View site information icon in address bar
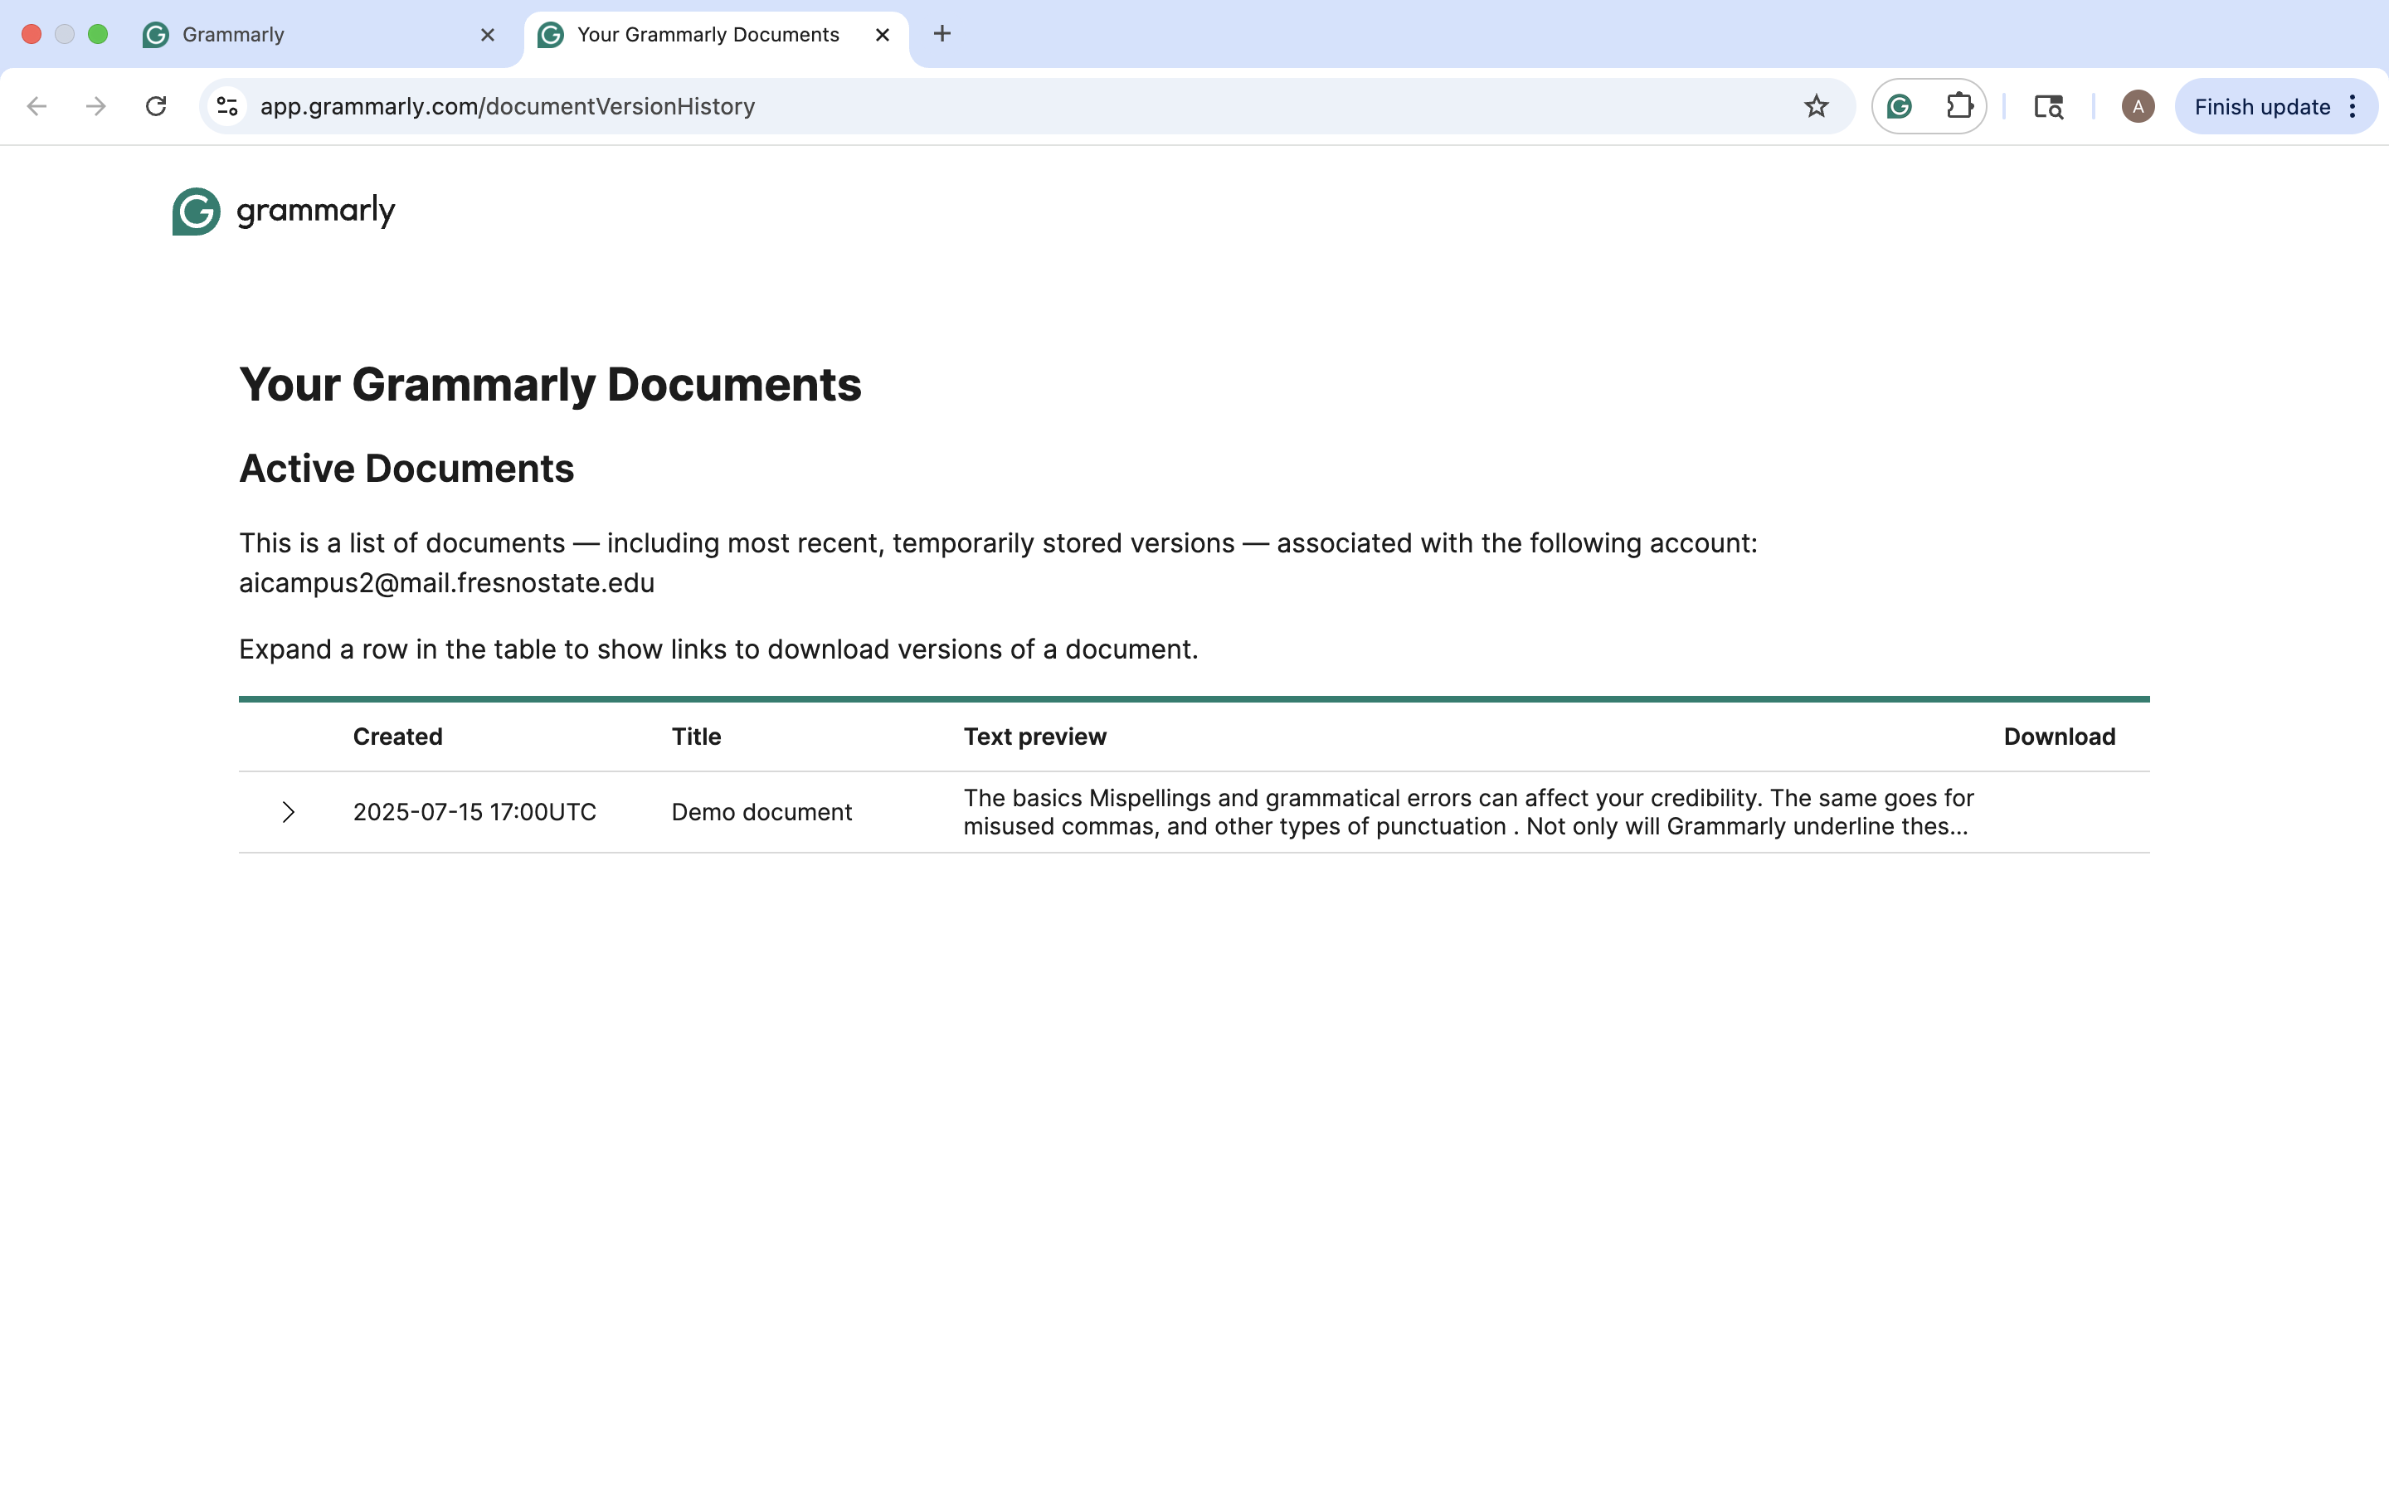 pyautogui.click(x=227, y=105)
